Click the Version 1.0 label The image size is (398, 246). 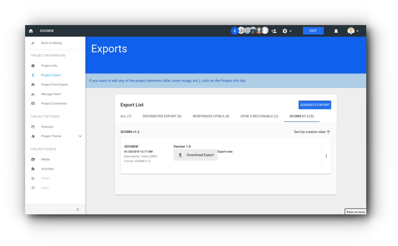click(x=182, y=146)
